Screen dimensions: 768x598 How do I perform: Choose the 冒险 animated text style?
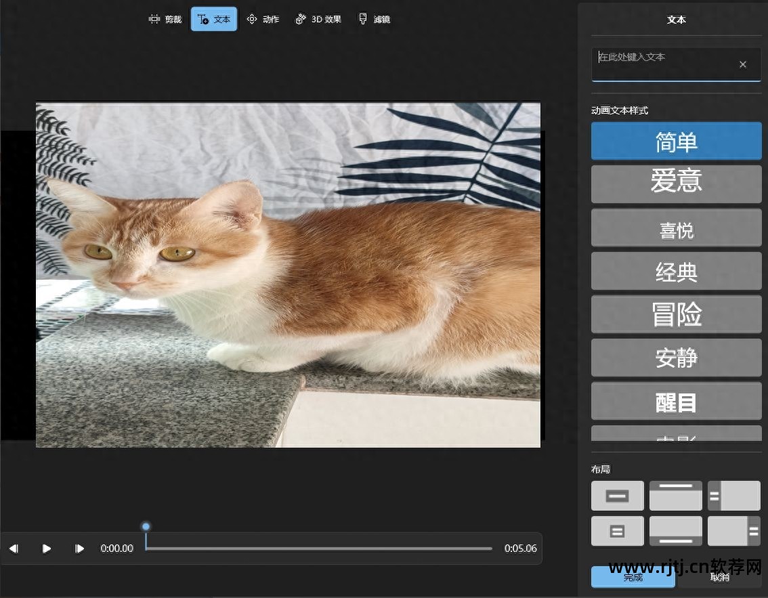[677, 314]
